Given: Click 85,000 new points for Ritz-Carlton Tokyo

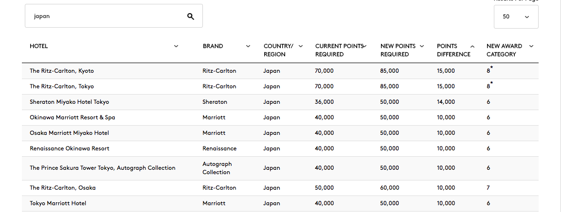Looking at the screenshot, I should click(390, 86).
